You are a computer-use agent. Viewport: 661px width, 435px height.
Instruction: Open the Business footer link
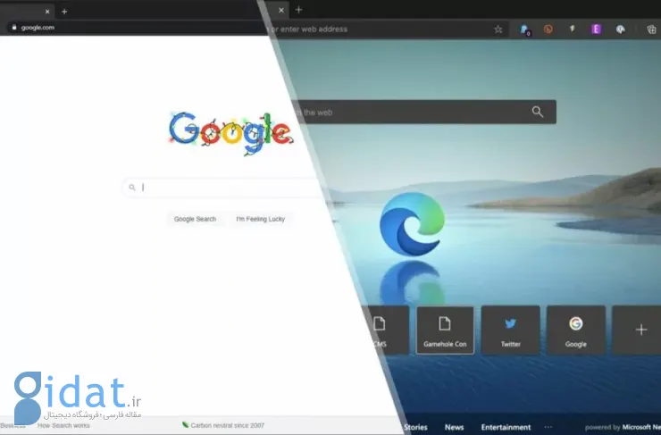pos(13,426)
